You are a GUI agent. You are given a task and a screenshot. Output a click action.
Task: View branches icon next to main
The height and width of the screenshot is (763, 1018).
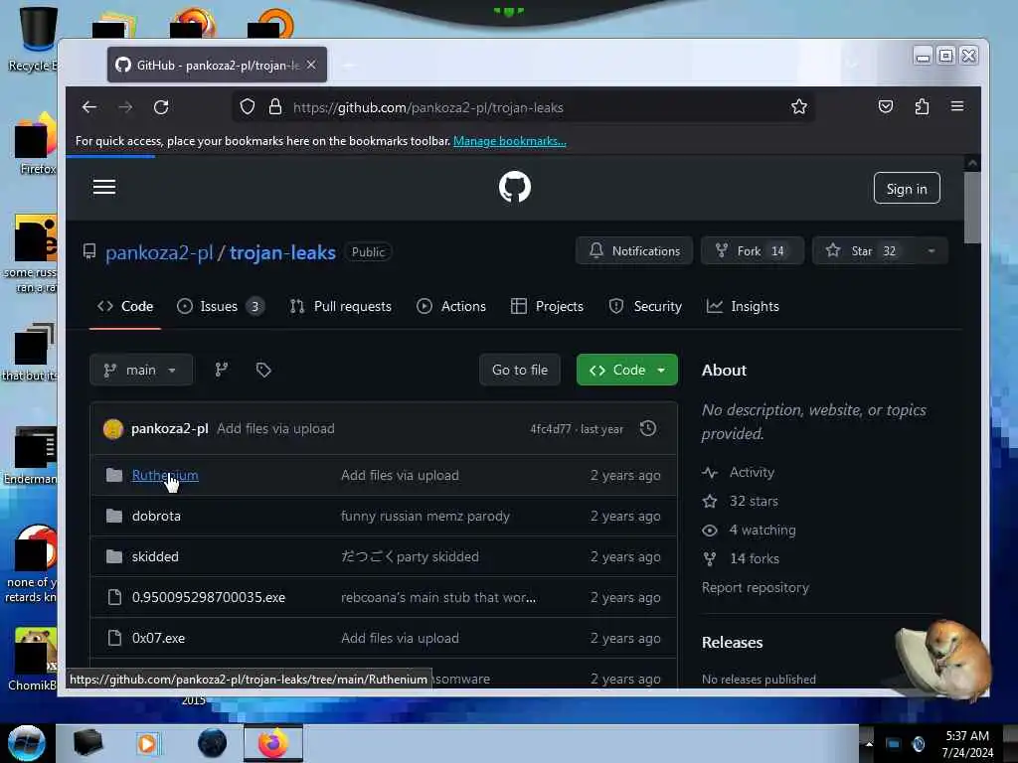pyautogui.click(x=222, y=370)
